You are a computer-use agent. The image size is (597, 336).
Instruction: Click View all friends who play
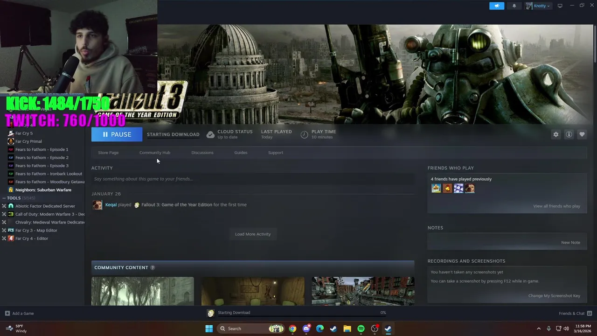click(x=556, y=206)
